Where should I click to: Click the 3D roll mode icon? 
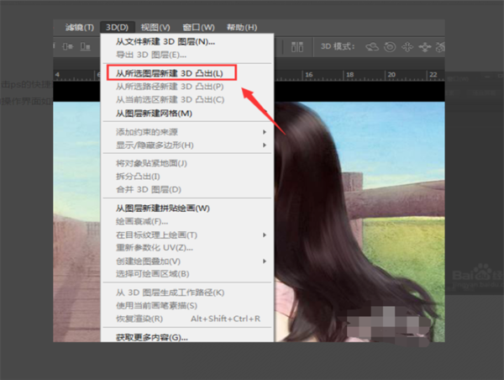pyautogui.click(x=390, y=47)
